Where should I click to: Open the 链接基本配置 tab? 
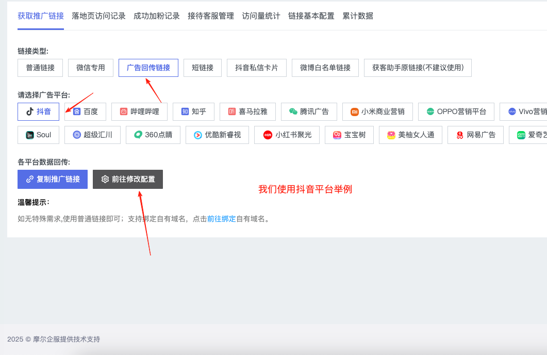(x=311, y=15)
